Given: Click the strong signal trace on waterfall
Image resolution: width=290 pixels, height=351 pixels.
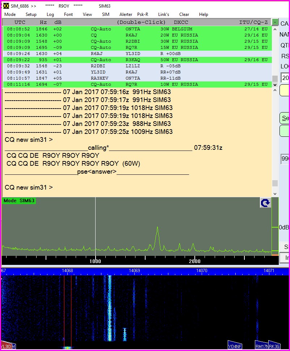Looking at the screenshot, I should pos(110,308).
